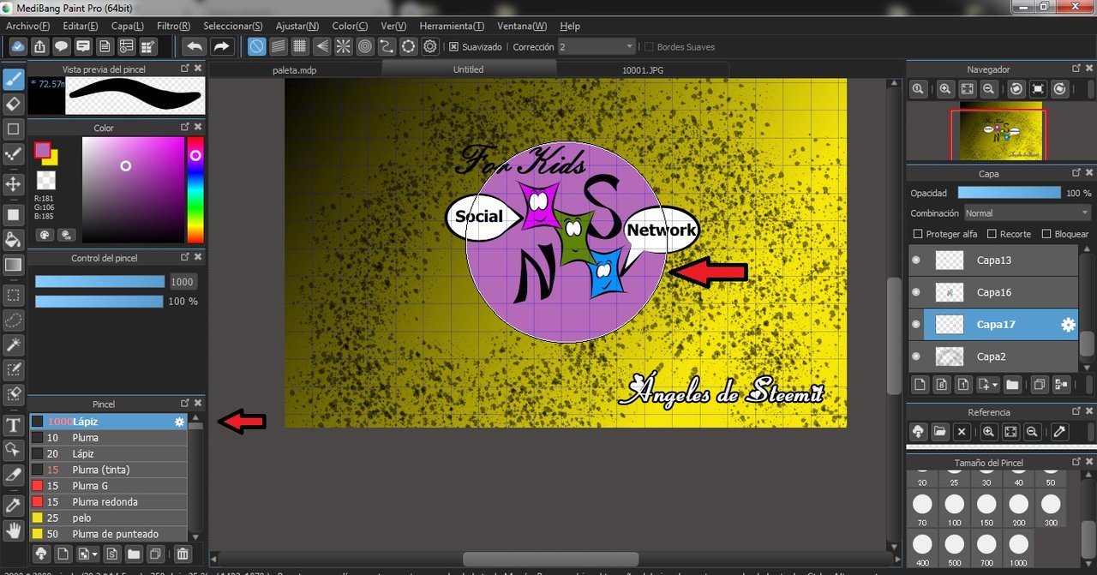Select the Move tool

click(14, 183)
